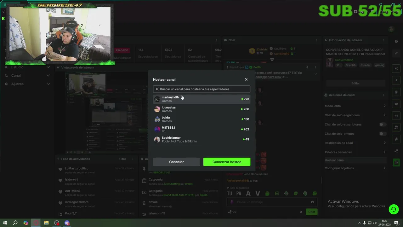Toggle Chat de solo-emotes switch
This screenshot has height=227, width=403.
tap(383, 134)
